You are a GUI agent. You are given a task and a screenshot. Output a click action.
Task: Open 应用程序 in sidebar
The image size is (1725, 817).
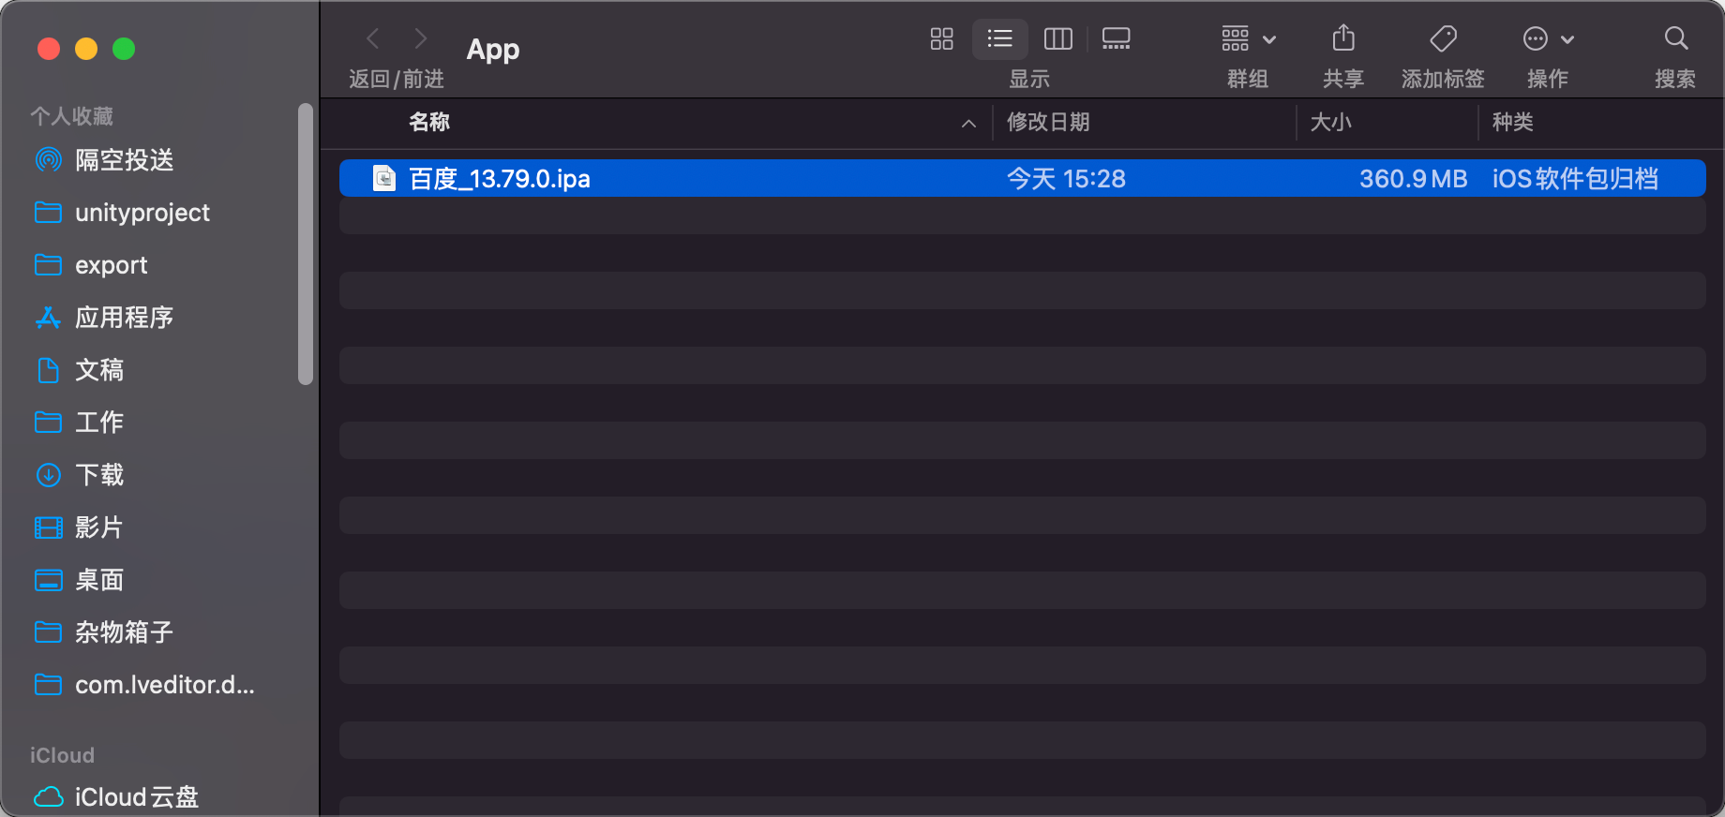124,318
